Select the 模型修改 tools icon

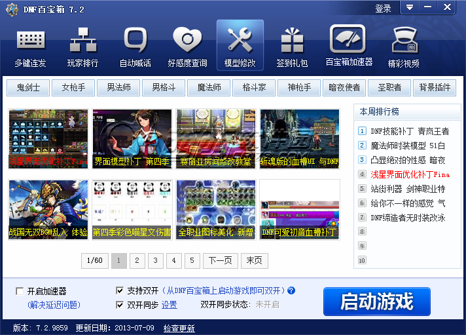[240, 45]
